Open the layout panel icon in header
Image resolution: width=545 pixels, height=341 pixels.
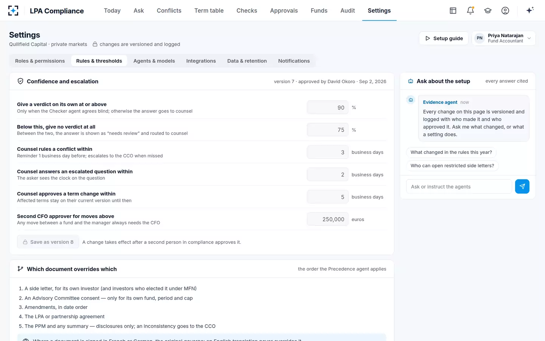coord(453,11)
